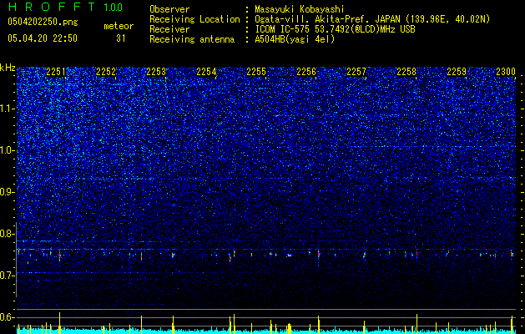Click the 1.1 kHz axis label
Image resolution: width=525 pixels, height=334 pixels.
[8, 109]
